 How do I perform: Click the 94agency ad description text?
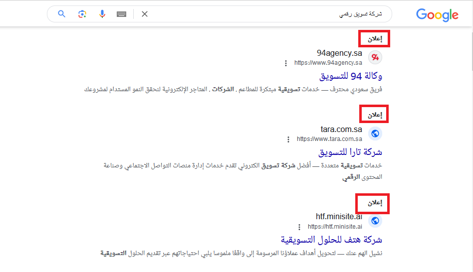pyautogui.click(x=233, y=89)
